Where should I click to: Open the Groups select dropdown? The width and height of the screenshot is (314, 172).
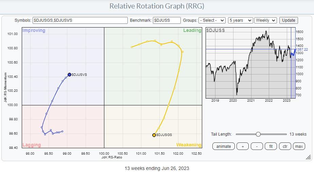[212, 20]
